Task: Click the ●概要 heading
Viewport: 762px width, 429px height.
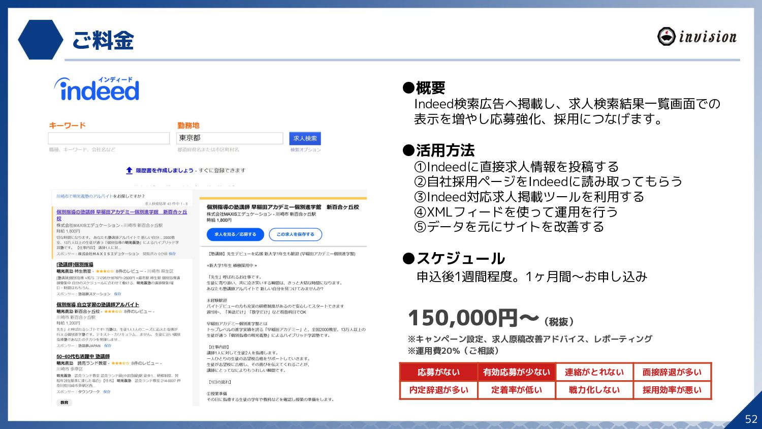Action: (x=424, y=88)
